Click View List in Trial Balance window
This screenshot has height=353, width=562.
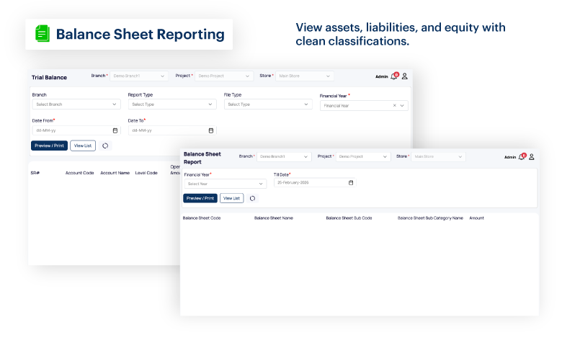tap(83, 146)
